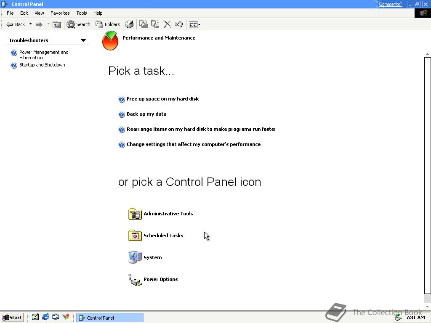
Task: Open the File menu
Action: pyautogui.click(x=10, y=13)
